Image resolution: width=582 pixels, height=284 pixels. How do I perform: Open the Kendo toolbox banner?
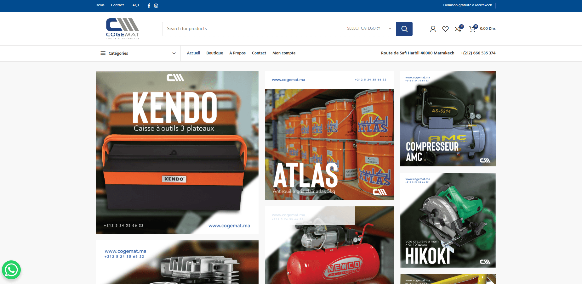pos(177,153)
